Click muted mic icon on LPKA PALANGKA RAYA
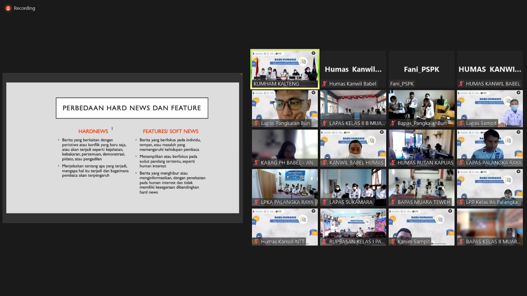This screenshot has width=527, height=296. [x=257, y=202]
